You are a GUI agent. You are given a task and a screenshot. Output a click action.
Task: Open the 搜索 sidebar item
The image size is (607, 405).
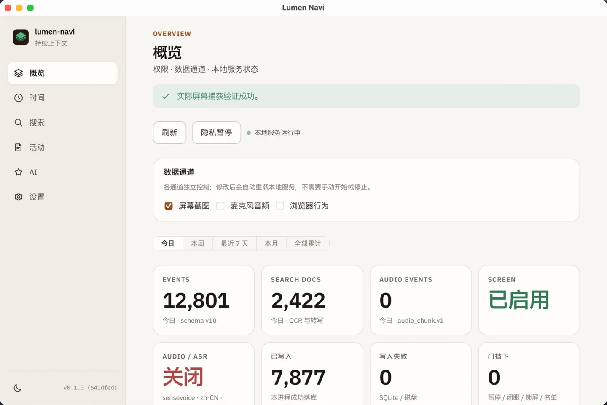63,123
